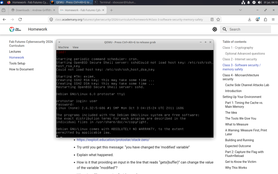
Task: Open the power manager tray icon
Action: point(254,2)
